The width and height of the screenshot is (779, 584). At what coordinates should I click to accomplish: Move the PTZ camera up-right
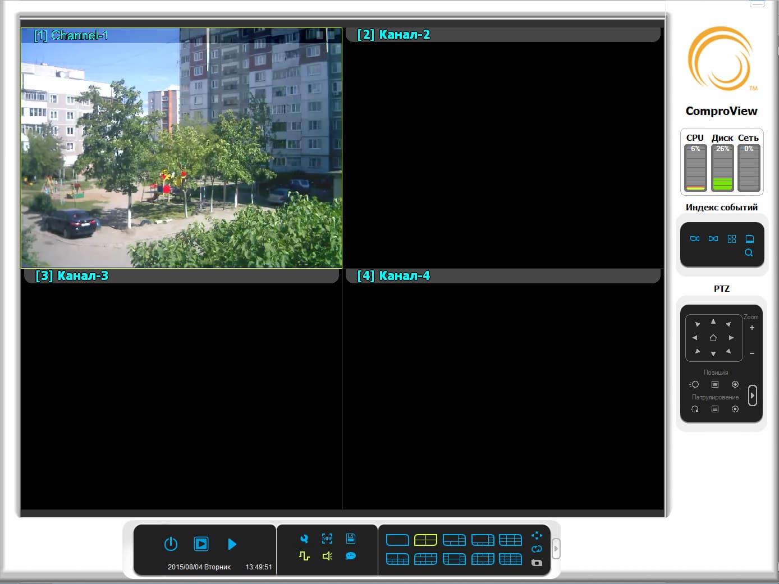[x=728, y=324]
